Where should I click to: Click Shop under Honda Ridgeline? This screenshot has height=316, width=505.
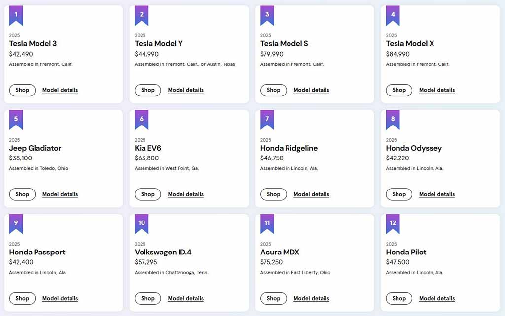pyautogui.click(x=273, y=194)
